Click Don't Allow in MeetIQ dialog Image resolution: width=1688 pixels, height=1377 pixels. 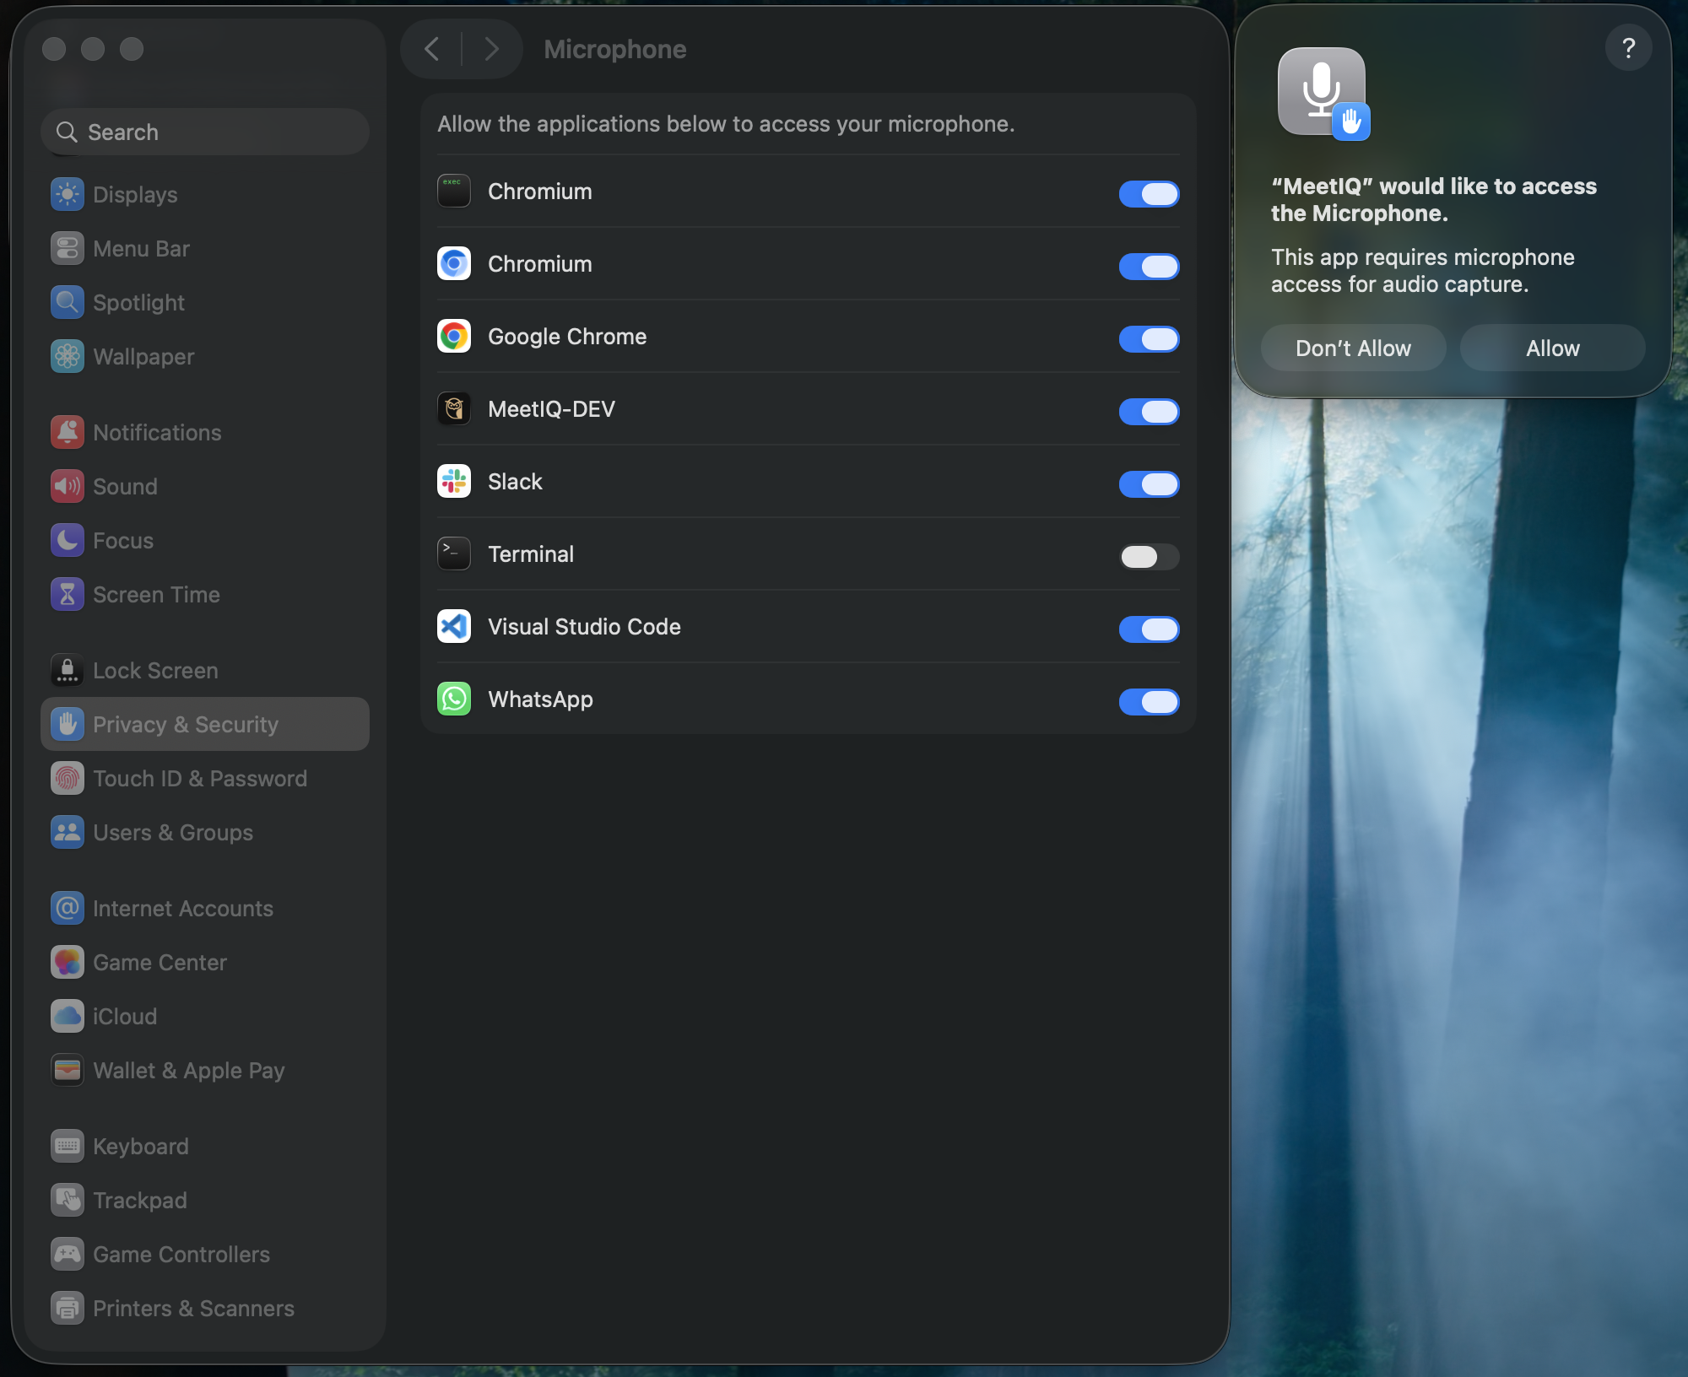(1353, 348)
